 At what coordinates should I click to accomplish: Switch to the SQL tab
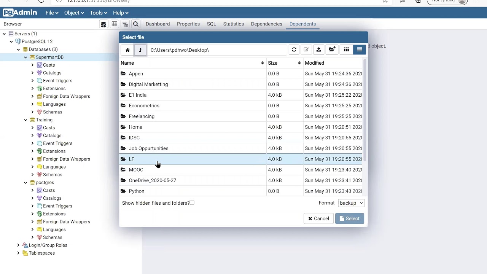tap(212, 24)
